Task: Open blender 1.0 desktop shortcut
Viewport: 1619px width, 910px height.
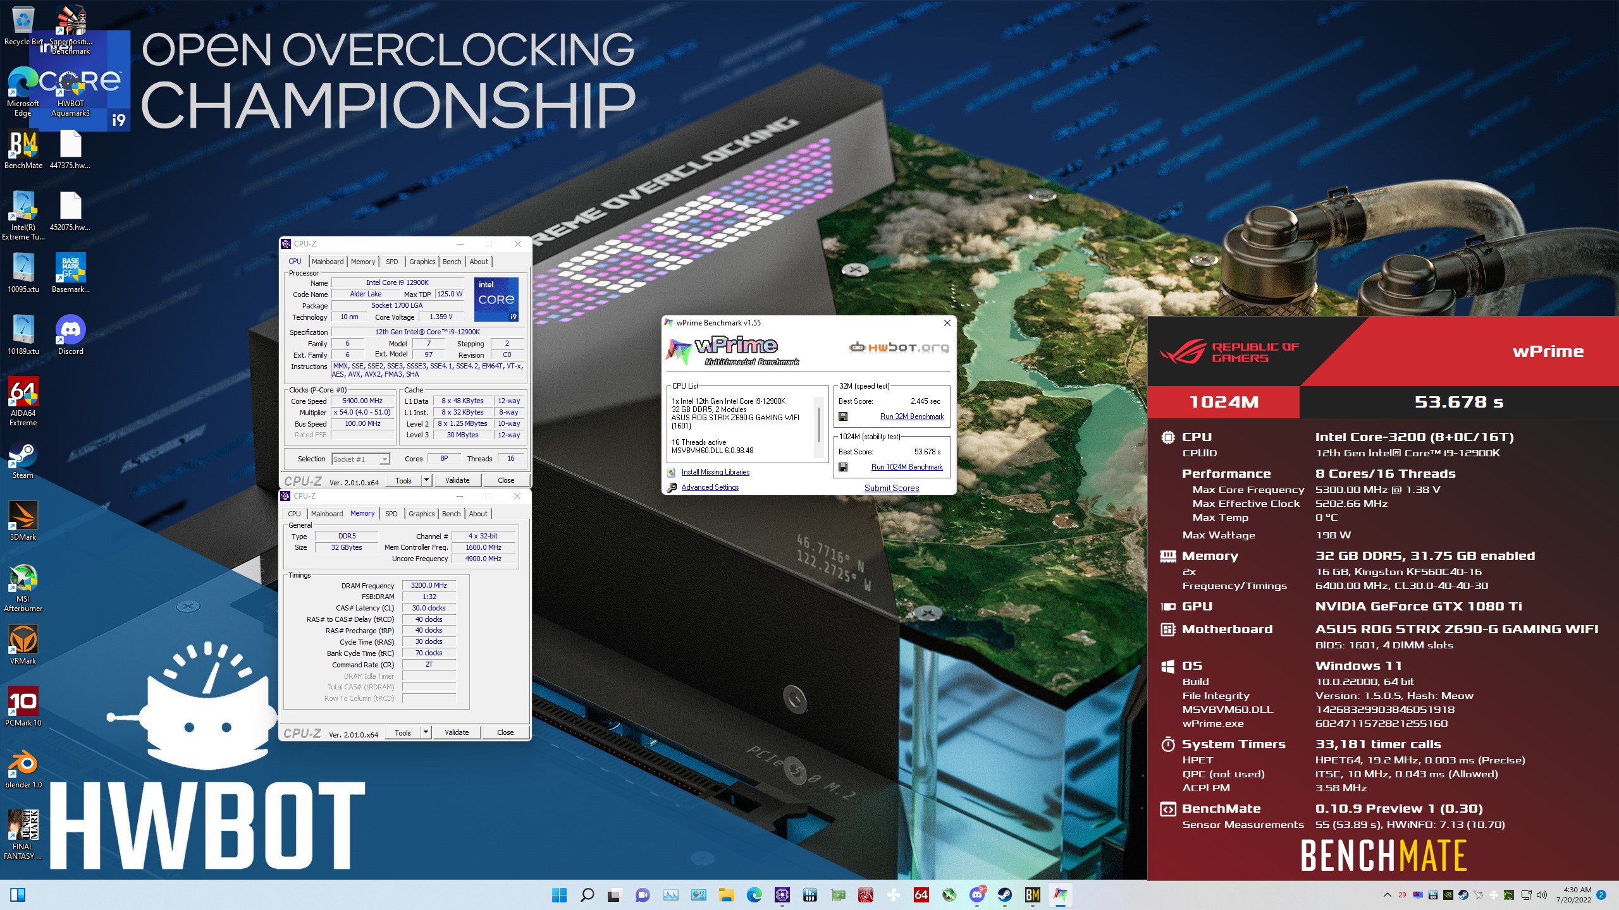Action: coord(23,768)
